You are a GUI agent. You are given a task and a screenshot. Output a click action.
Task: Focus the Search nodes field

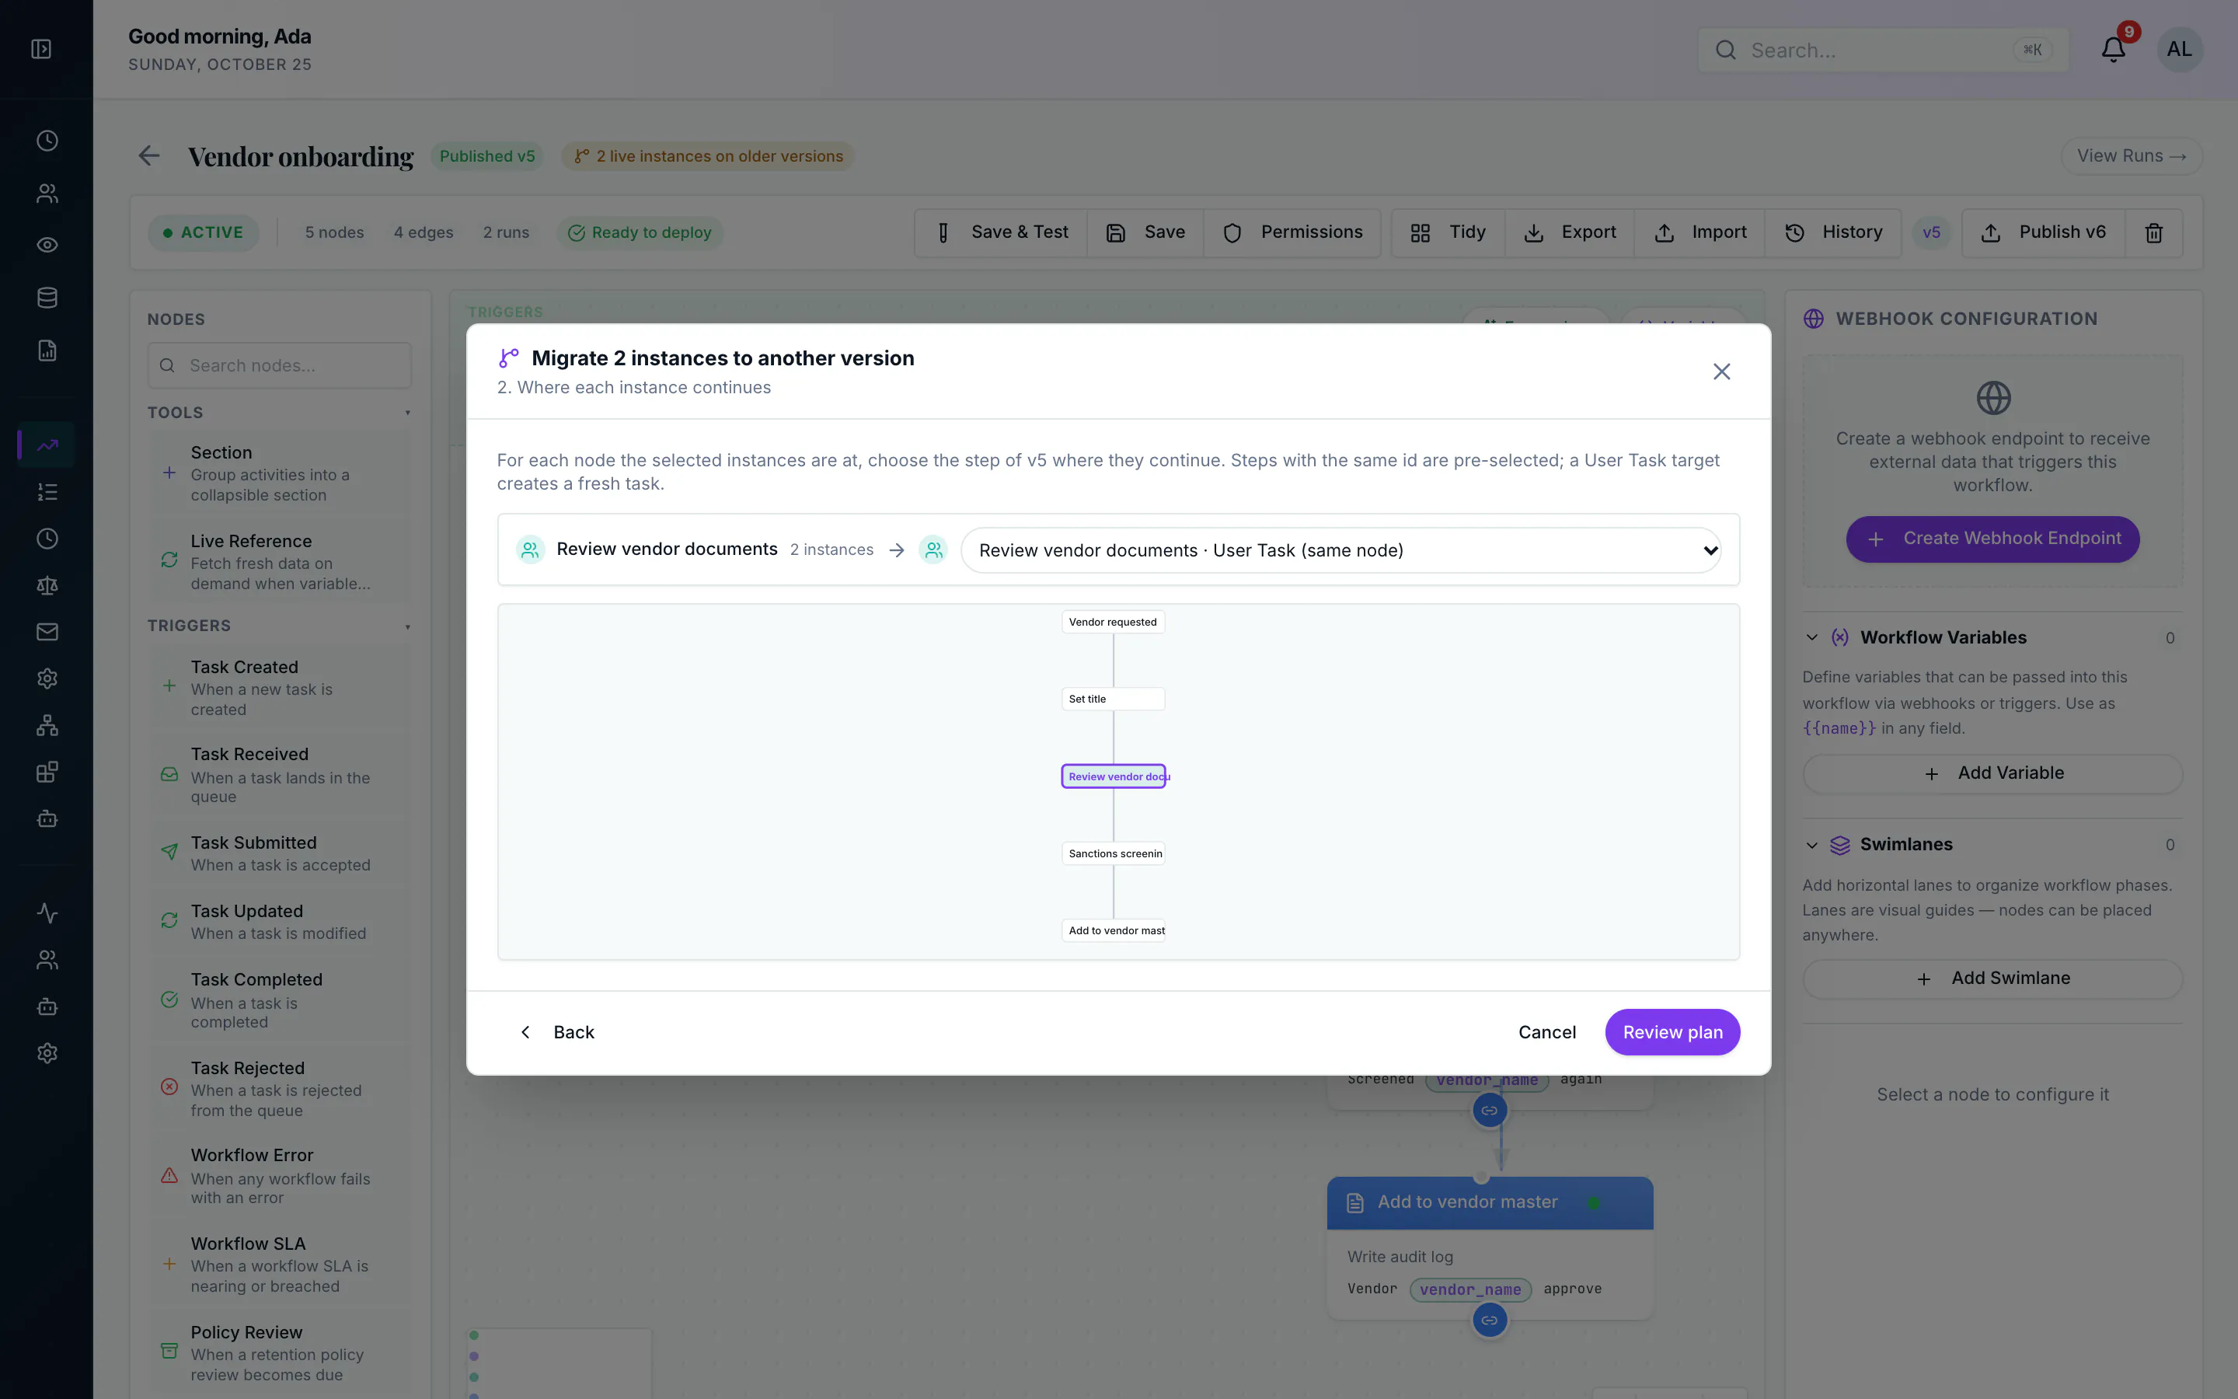(x=279, y=365)
